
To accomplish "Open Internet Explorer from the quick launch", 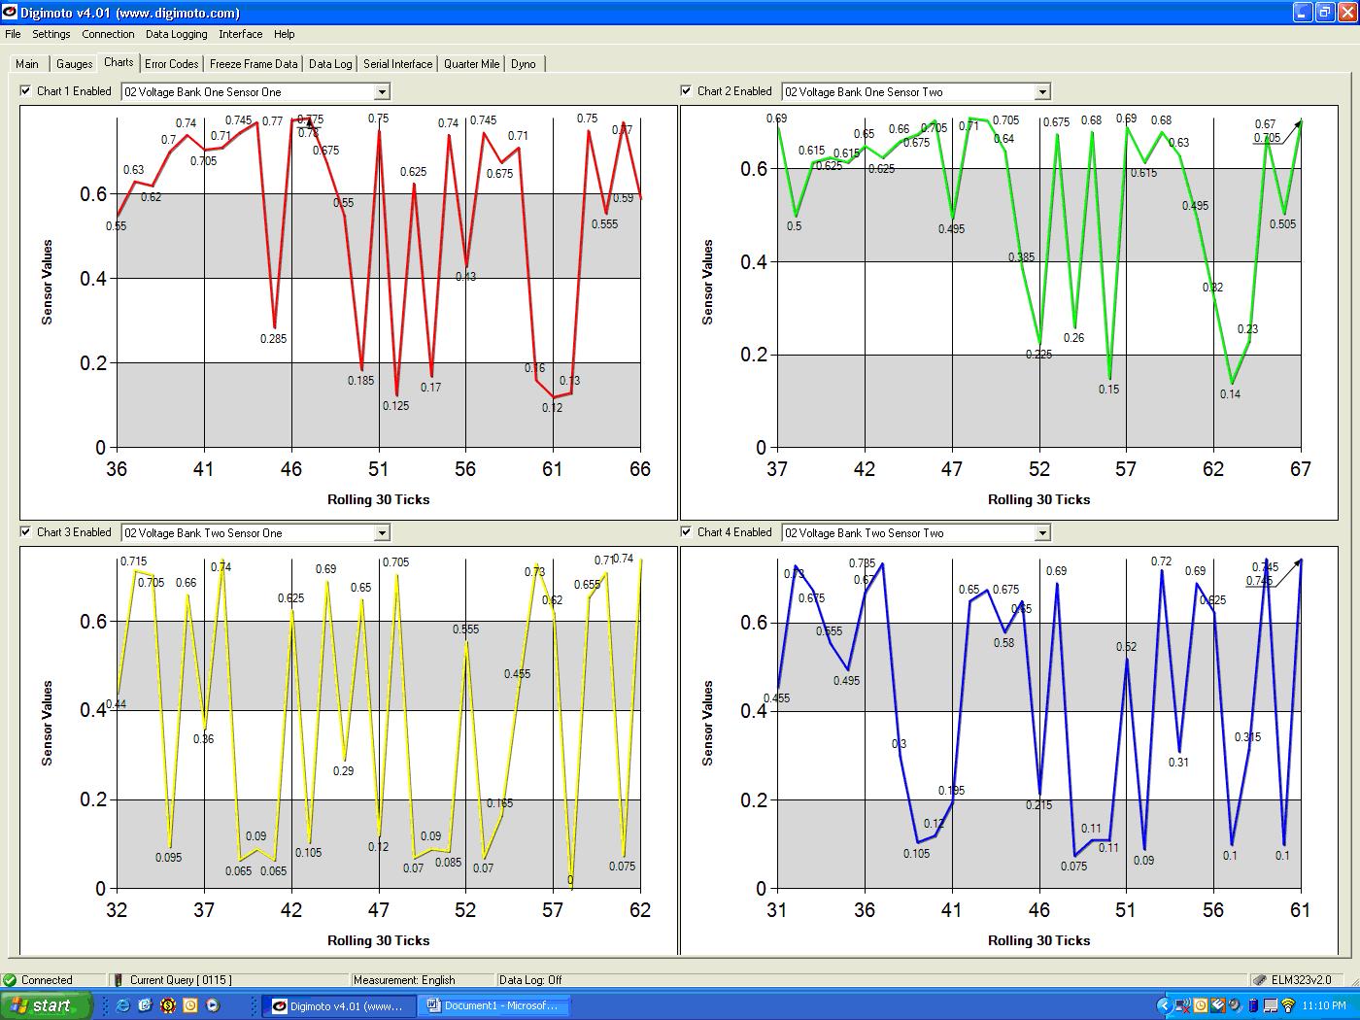I will coord(122,1005).
